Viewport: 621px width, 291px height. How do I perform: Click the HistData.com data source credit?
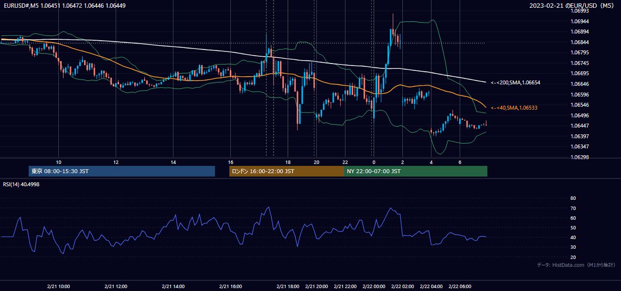[576, 265]
